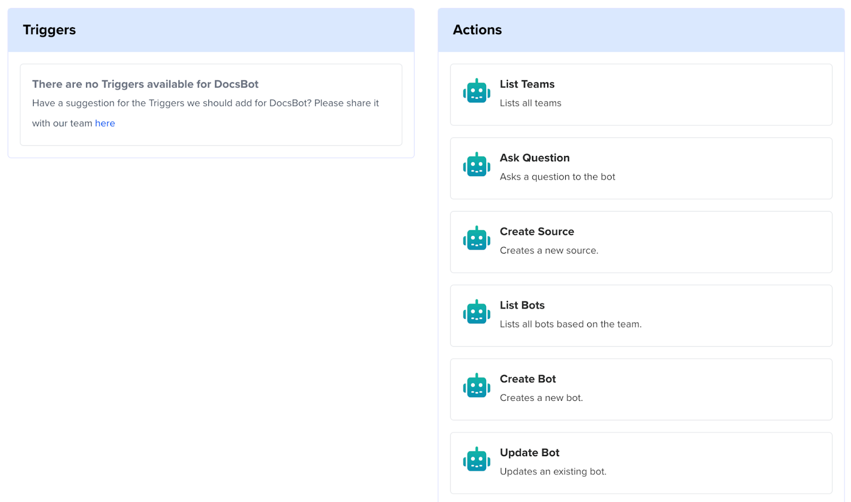Click the robot icon beside Create Source
Viewport: 851px width, 502px height.
[x=477, y=238]
